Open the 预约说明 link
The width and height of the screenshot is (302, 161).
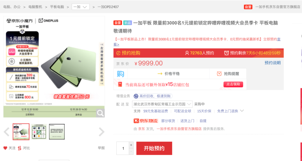[x=273, y=63]
